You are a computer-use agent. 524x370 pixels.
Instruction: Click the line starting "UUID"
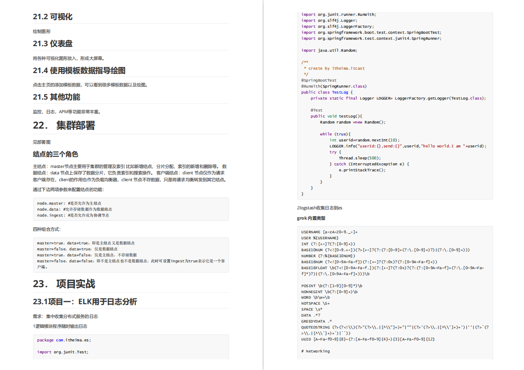pos(368,340)
